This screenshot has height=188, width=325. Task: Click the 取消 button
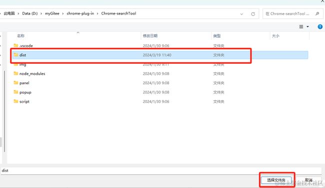pos(308,180)
